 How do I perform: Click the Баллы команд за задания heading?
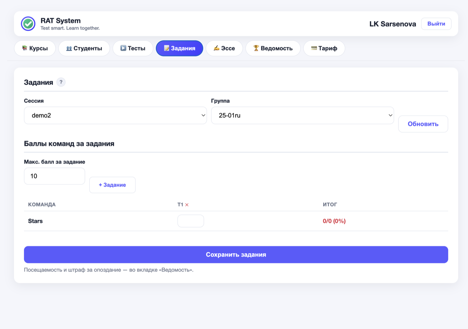tap(69, 144)
